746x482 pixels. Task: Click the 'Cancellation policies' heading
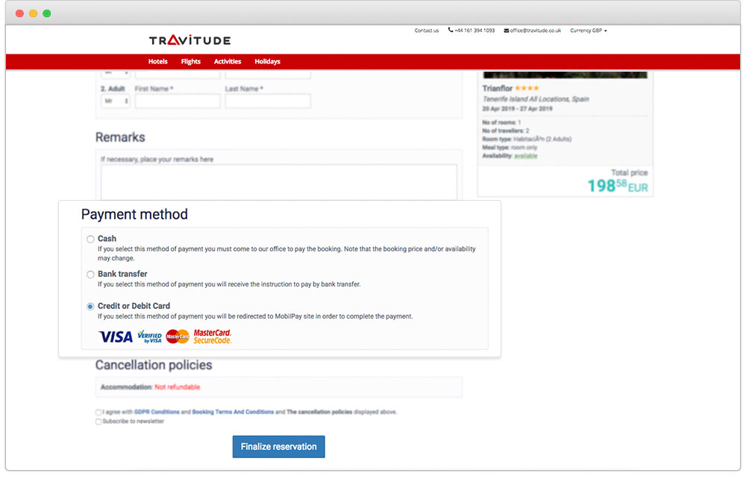[x=154, y=365]
